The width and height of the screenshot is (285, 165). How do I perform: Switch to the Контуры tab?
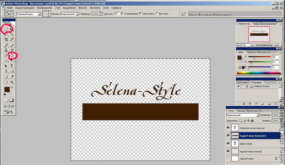click(x=253, y=111)
